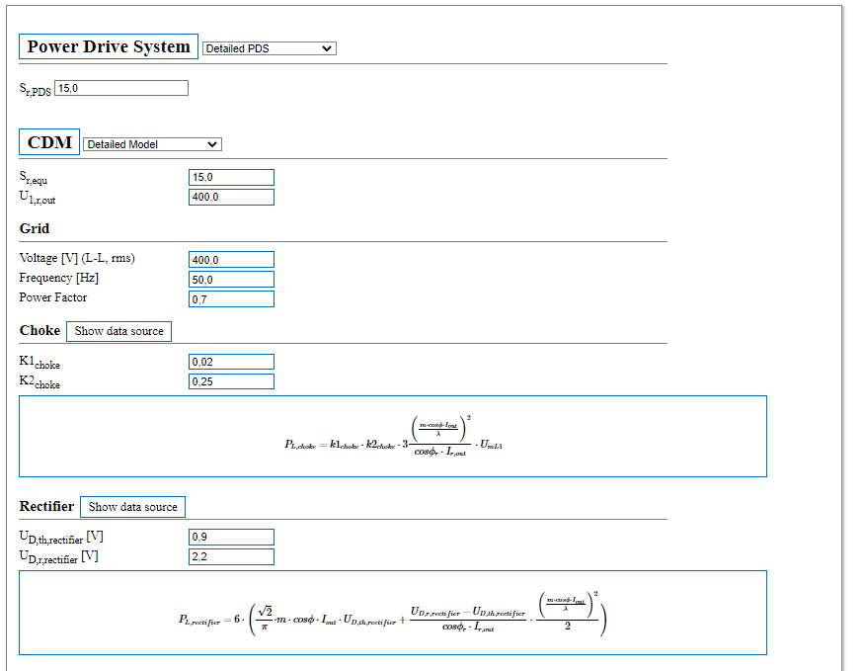Edit the Grid Voltage field

(x=231, y=260)
